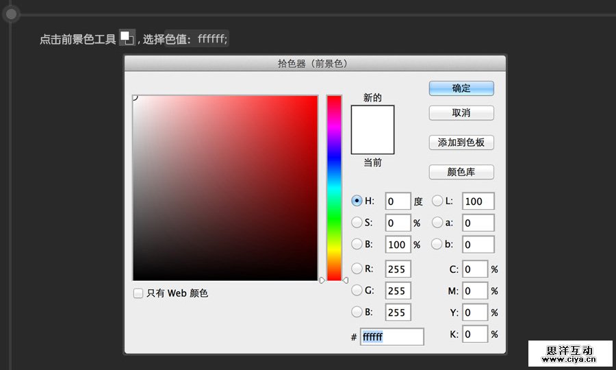Select the H: hue radio button

(357, 201)
